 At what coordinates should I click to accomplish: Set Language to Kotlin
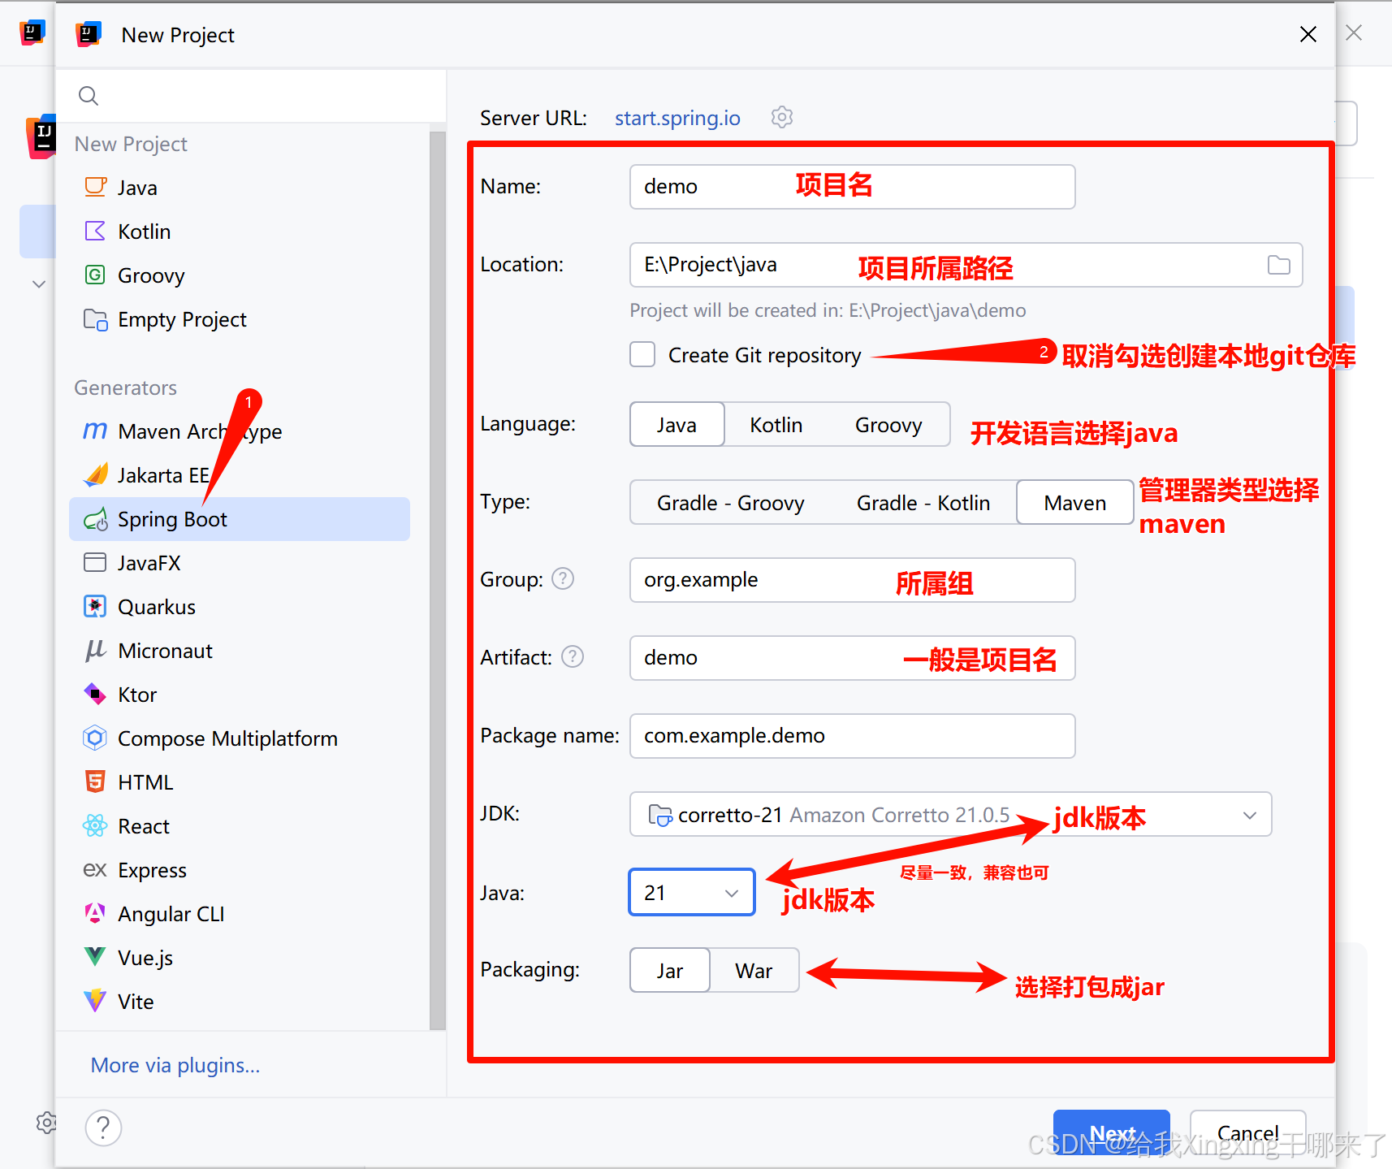(x=776, y=424)
